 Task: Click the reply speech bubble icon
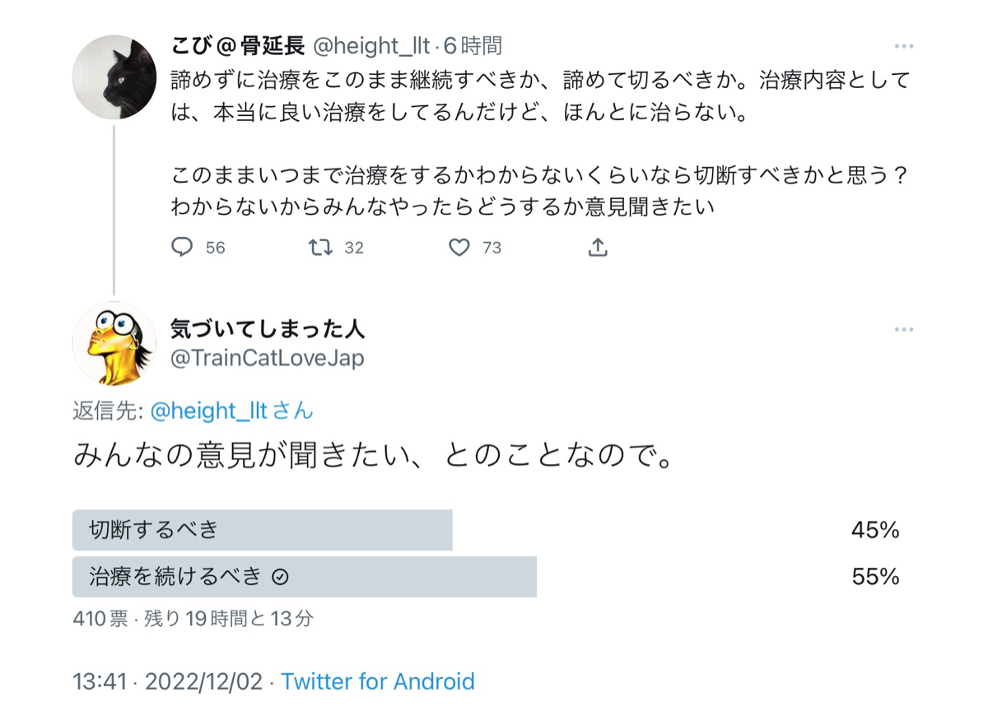(182, 247)
